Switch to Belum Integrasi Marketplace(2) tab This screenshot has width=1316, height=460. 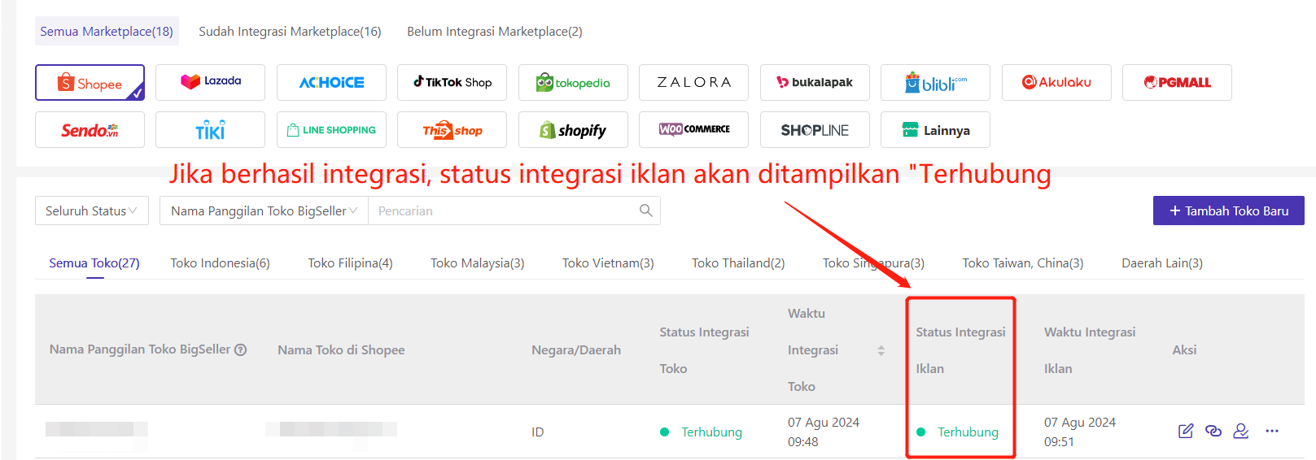(495, 31)
